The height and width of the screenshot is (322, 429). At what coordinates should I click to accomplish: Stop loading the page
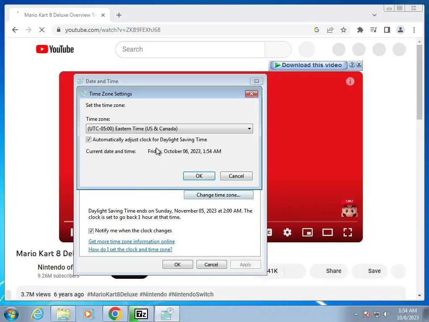[x=42, y=30]
